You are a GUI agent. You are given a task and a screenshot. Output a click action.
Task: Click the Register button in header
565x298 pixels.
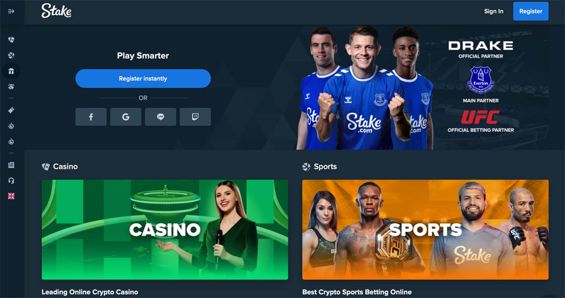coord(531,11)
